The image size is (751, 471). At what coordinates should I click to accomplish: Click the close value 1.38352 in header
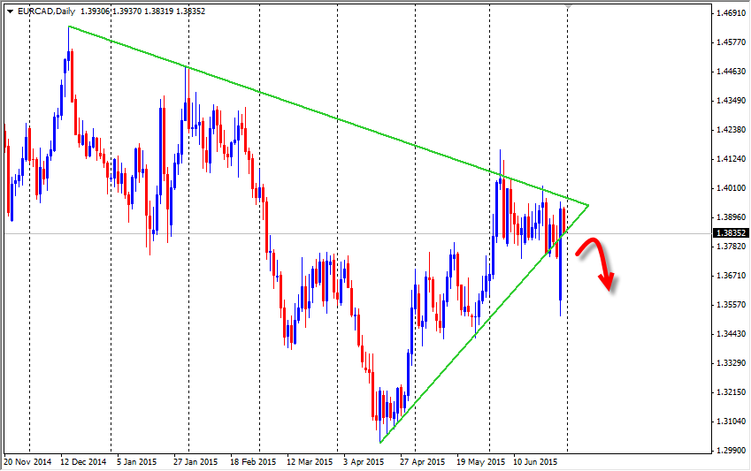point(190,11)
